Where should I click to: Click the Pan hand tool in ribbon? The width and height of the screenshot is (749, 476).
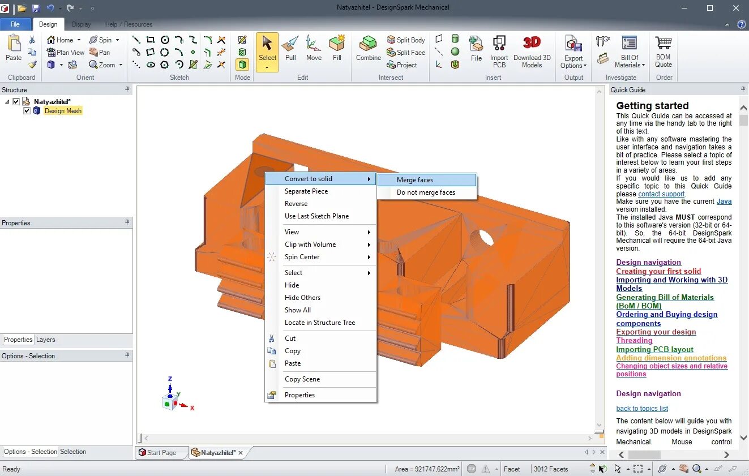coord(100,52)
